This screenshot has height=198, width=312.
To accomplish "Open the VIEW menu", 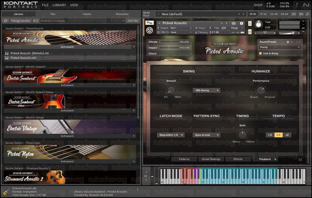I will [74, 5].
